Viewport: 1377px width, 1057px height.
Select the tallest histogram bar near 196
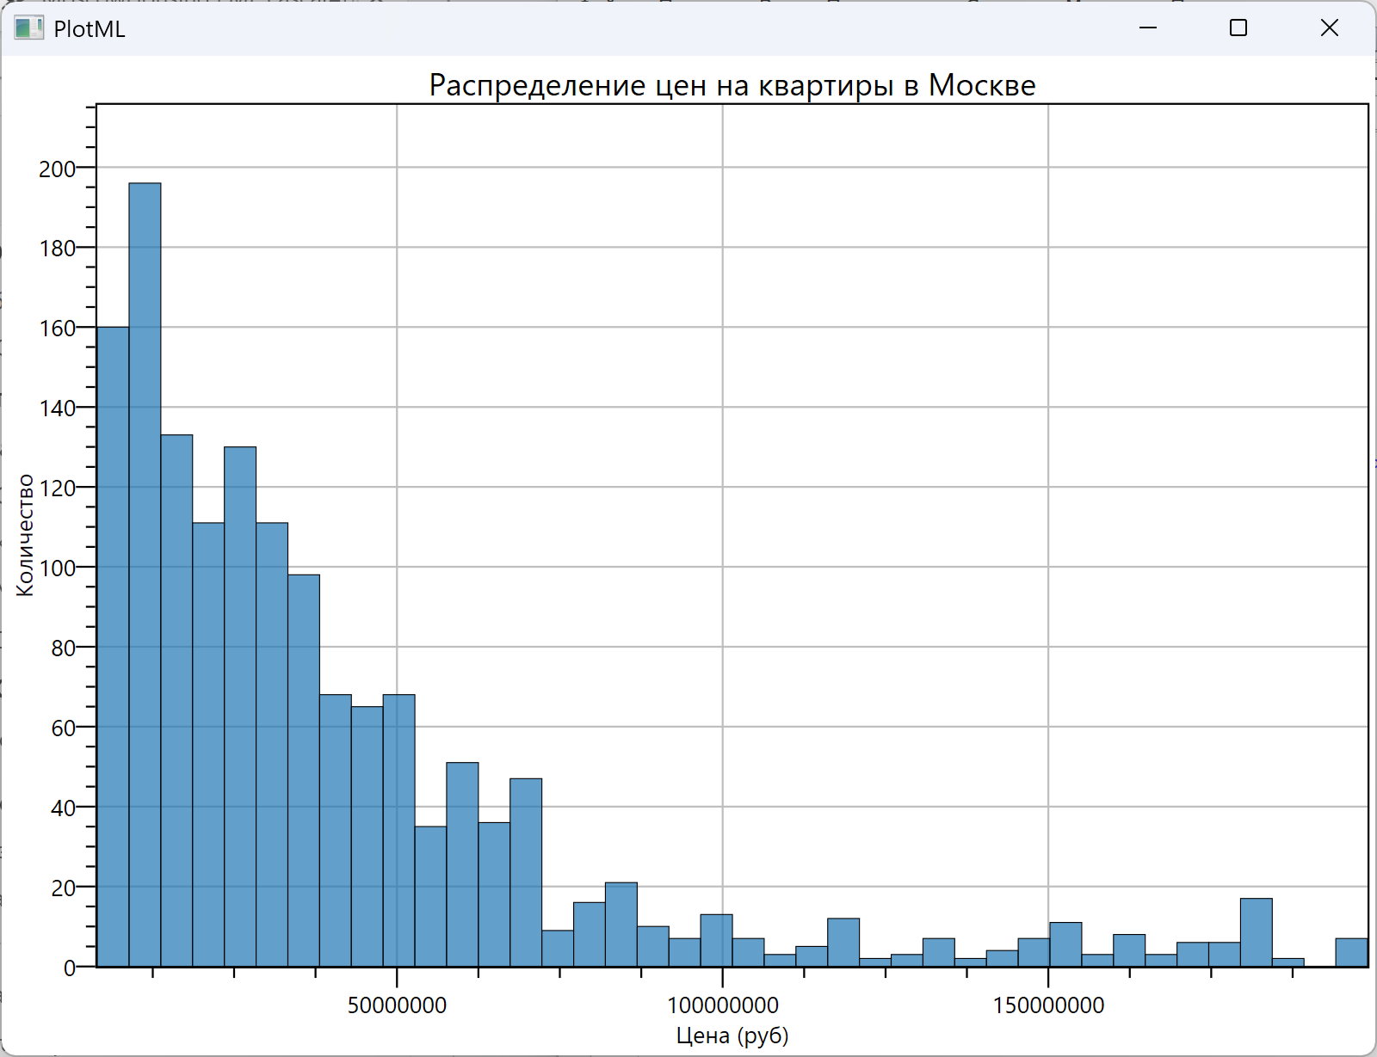click(x=145, y=575)
